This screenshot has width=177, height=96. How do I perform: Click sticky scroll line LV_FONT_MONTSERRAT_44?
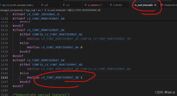[38, 19]
